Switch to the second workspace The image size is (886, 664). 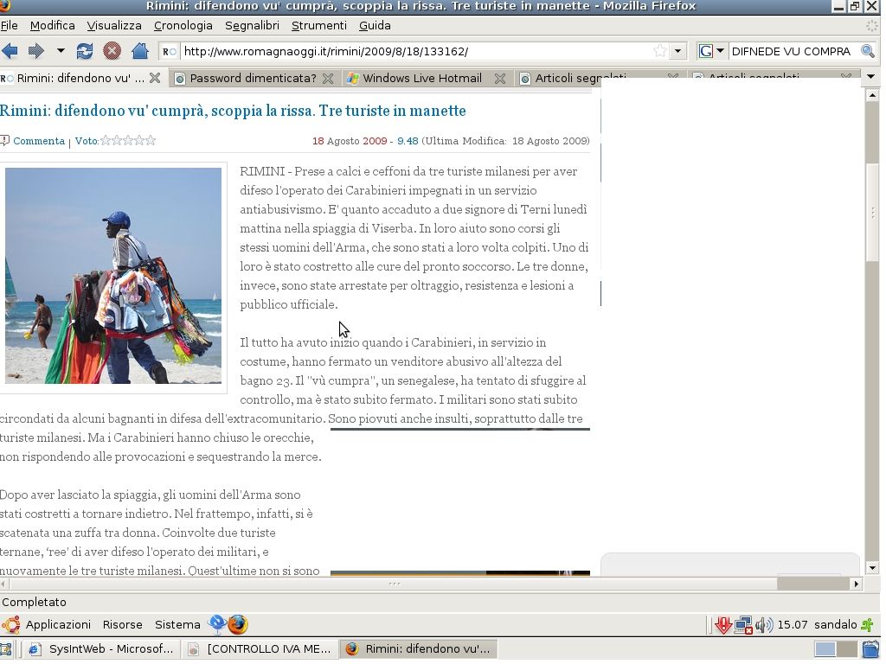click(846, 648)
